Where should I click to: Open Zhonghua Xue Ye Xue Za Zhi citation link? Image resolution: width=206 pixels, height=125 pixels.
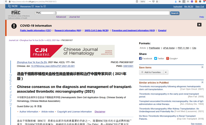click(x=32, y=62)
